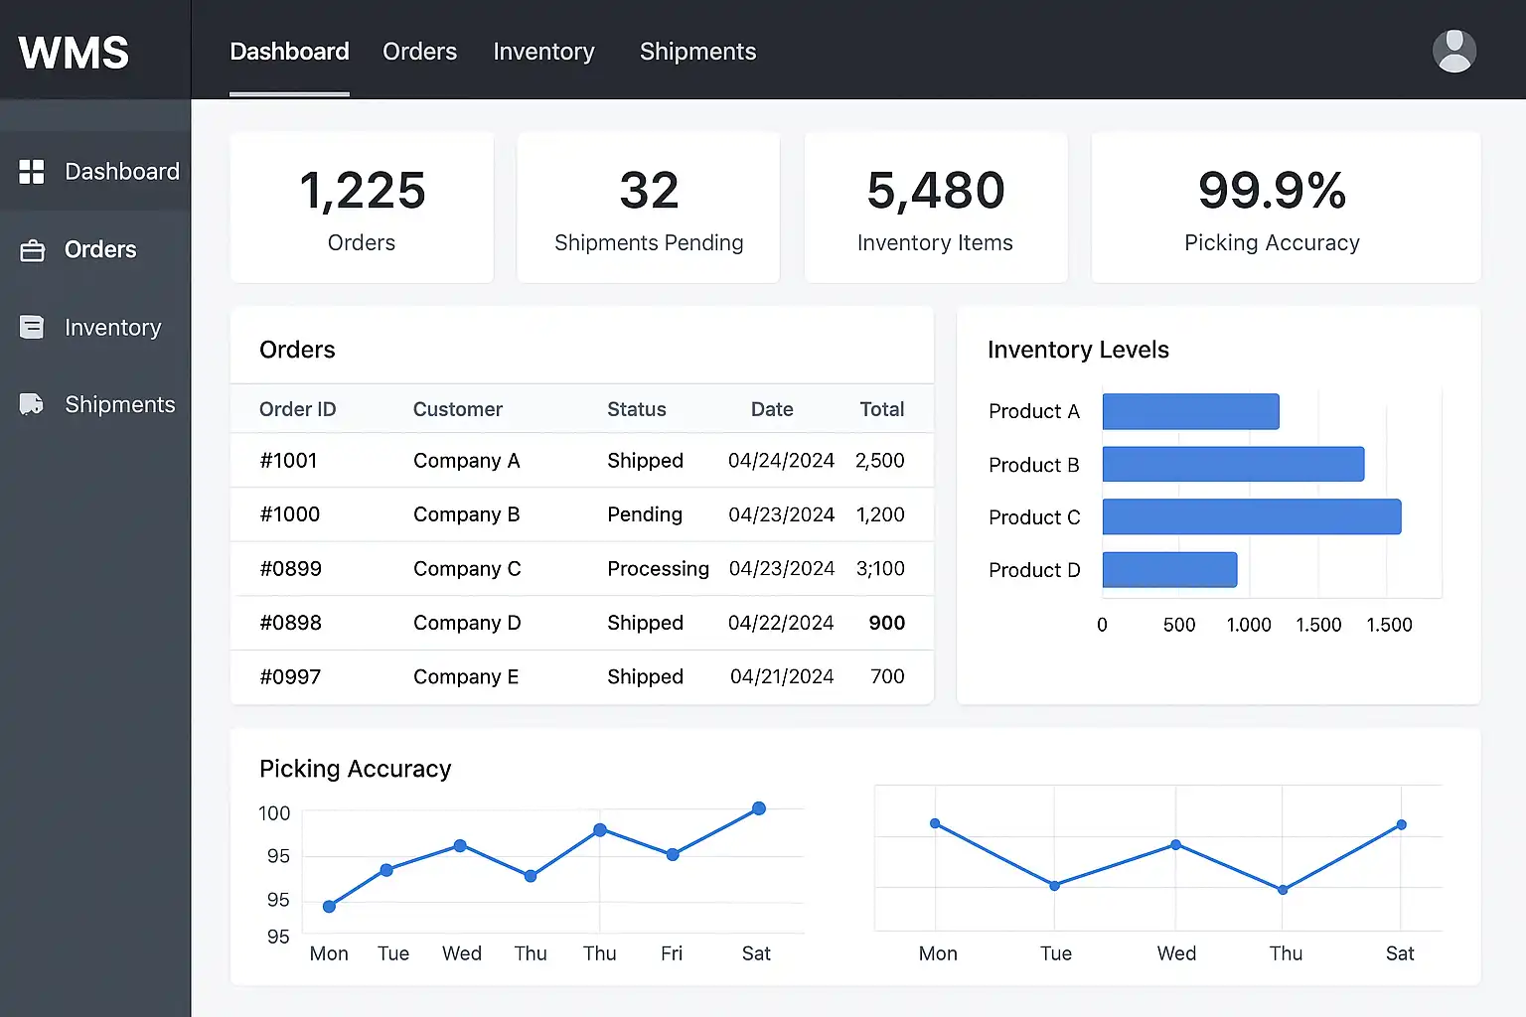Image resolution: width=1526 pixels, height=1017 pixels.
Task: Open order #1001 row link
Action: 288,460
